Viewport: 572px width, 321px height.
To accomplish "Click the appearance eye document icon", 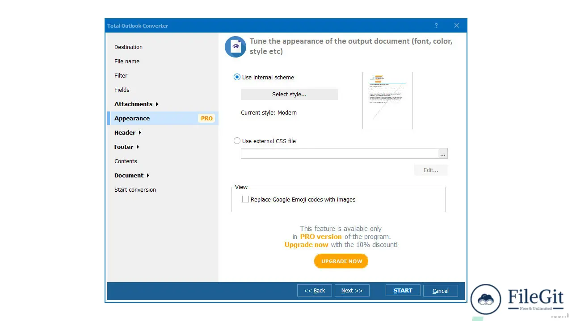I will coord(236,46).
